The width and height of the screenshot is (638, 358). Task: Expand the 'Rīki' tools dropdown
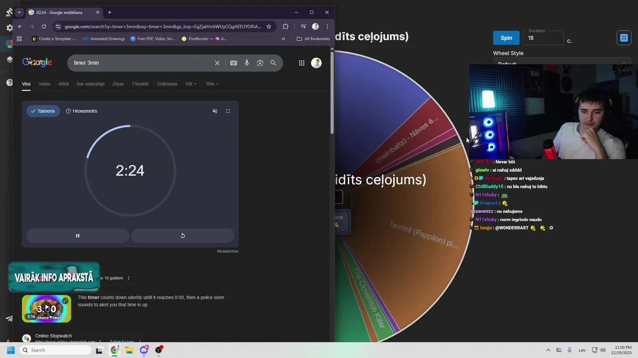(x=212, y=84)
